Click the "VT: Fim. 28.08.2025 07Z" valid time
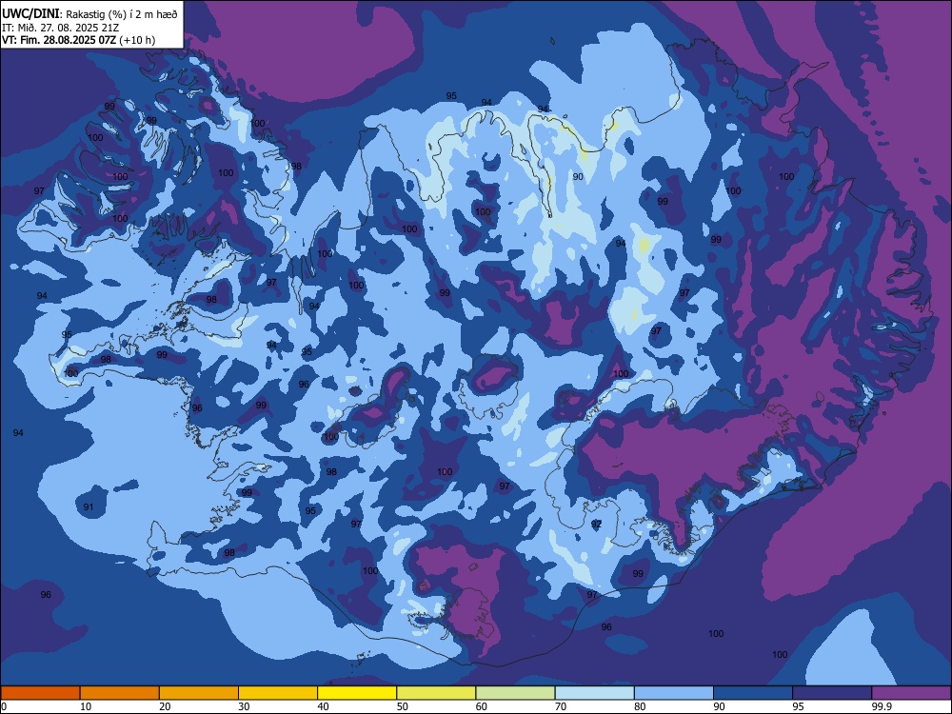The height and width of the screenshot is (714, 952). click(59, 40)
